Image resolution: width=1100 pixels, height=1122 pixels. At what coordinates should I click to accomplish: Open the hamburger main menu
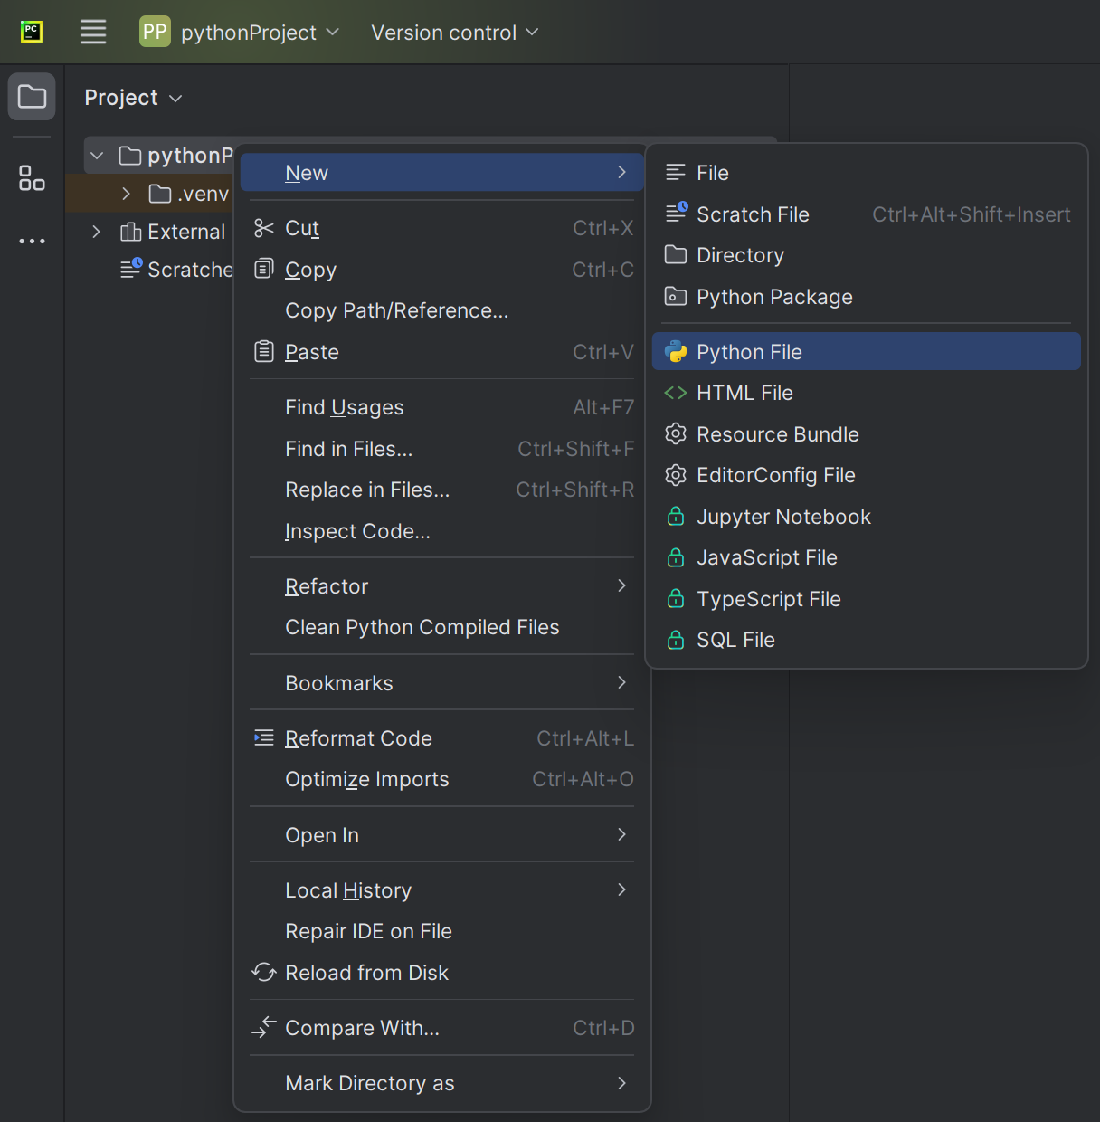coord(93,33)
